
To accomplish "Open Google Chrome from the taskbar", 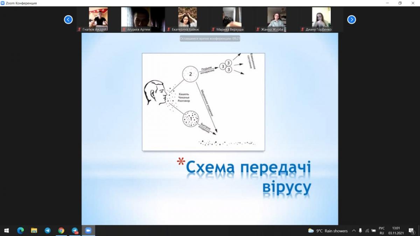I will click(x=61, y=230).
